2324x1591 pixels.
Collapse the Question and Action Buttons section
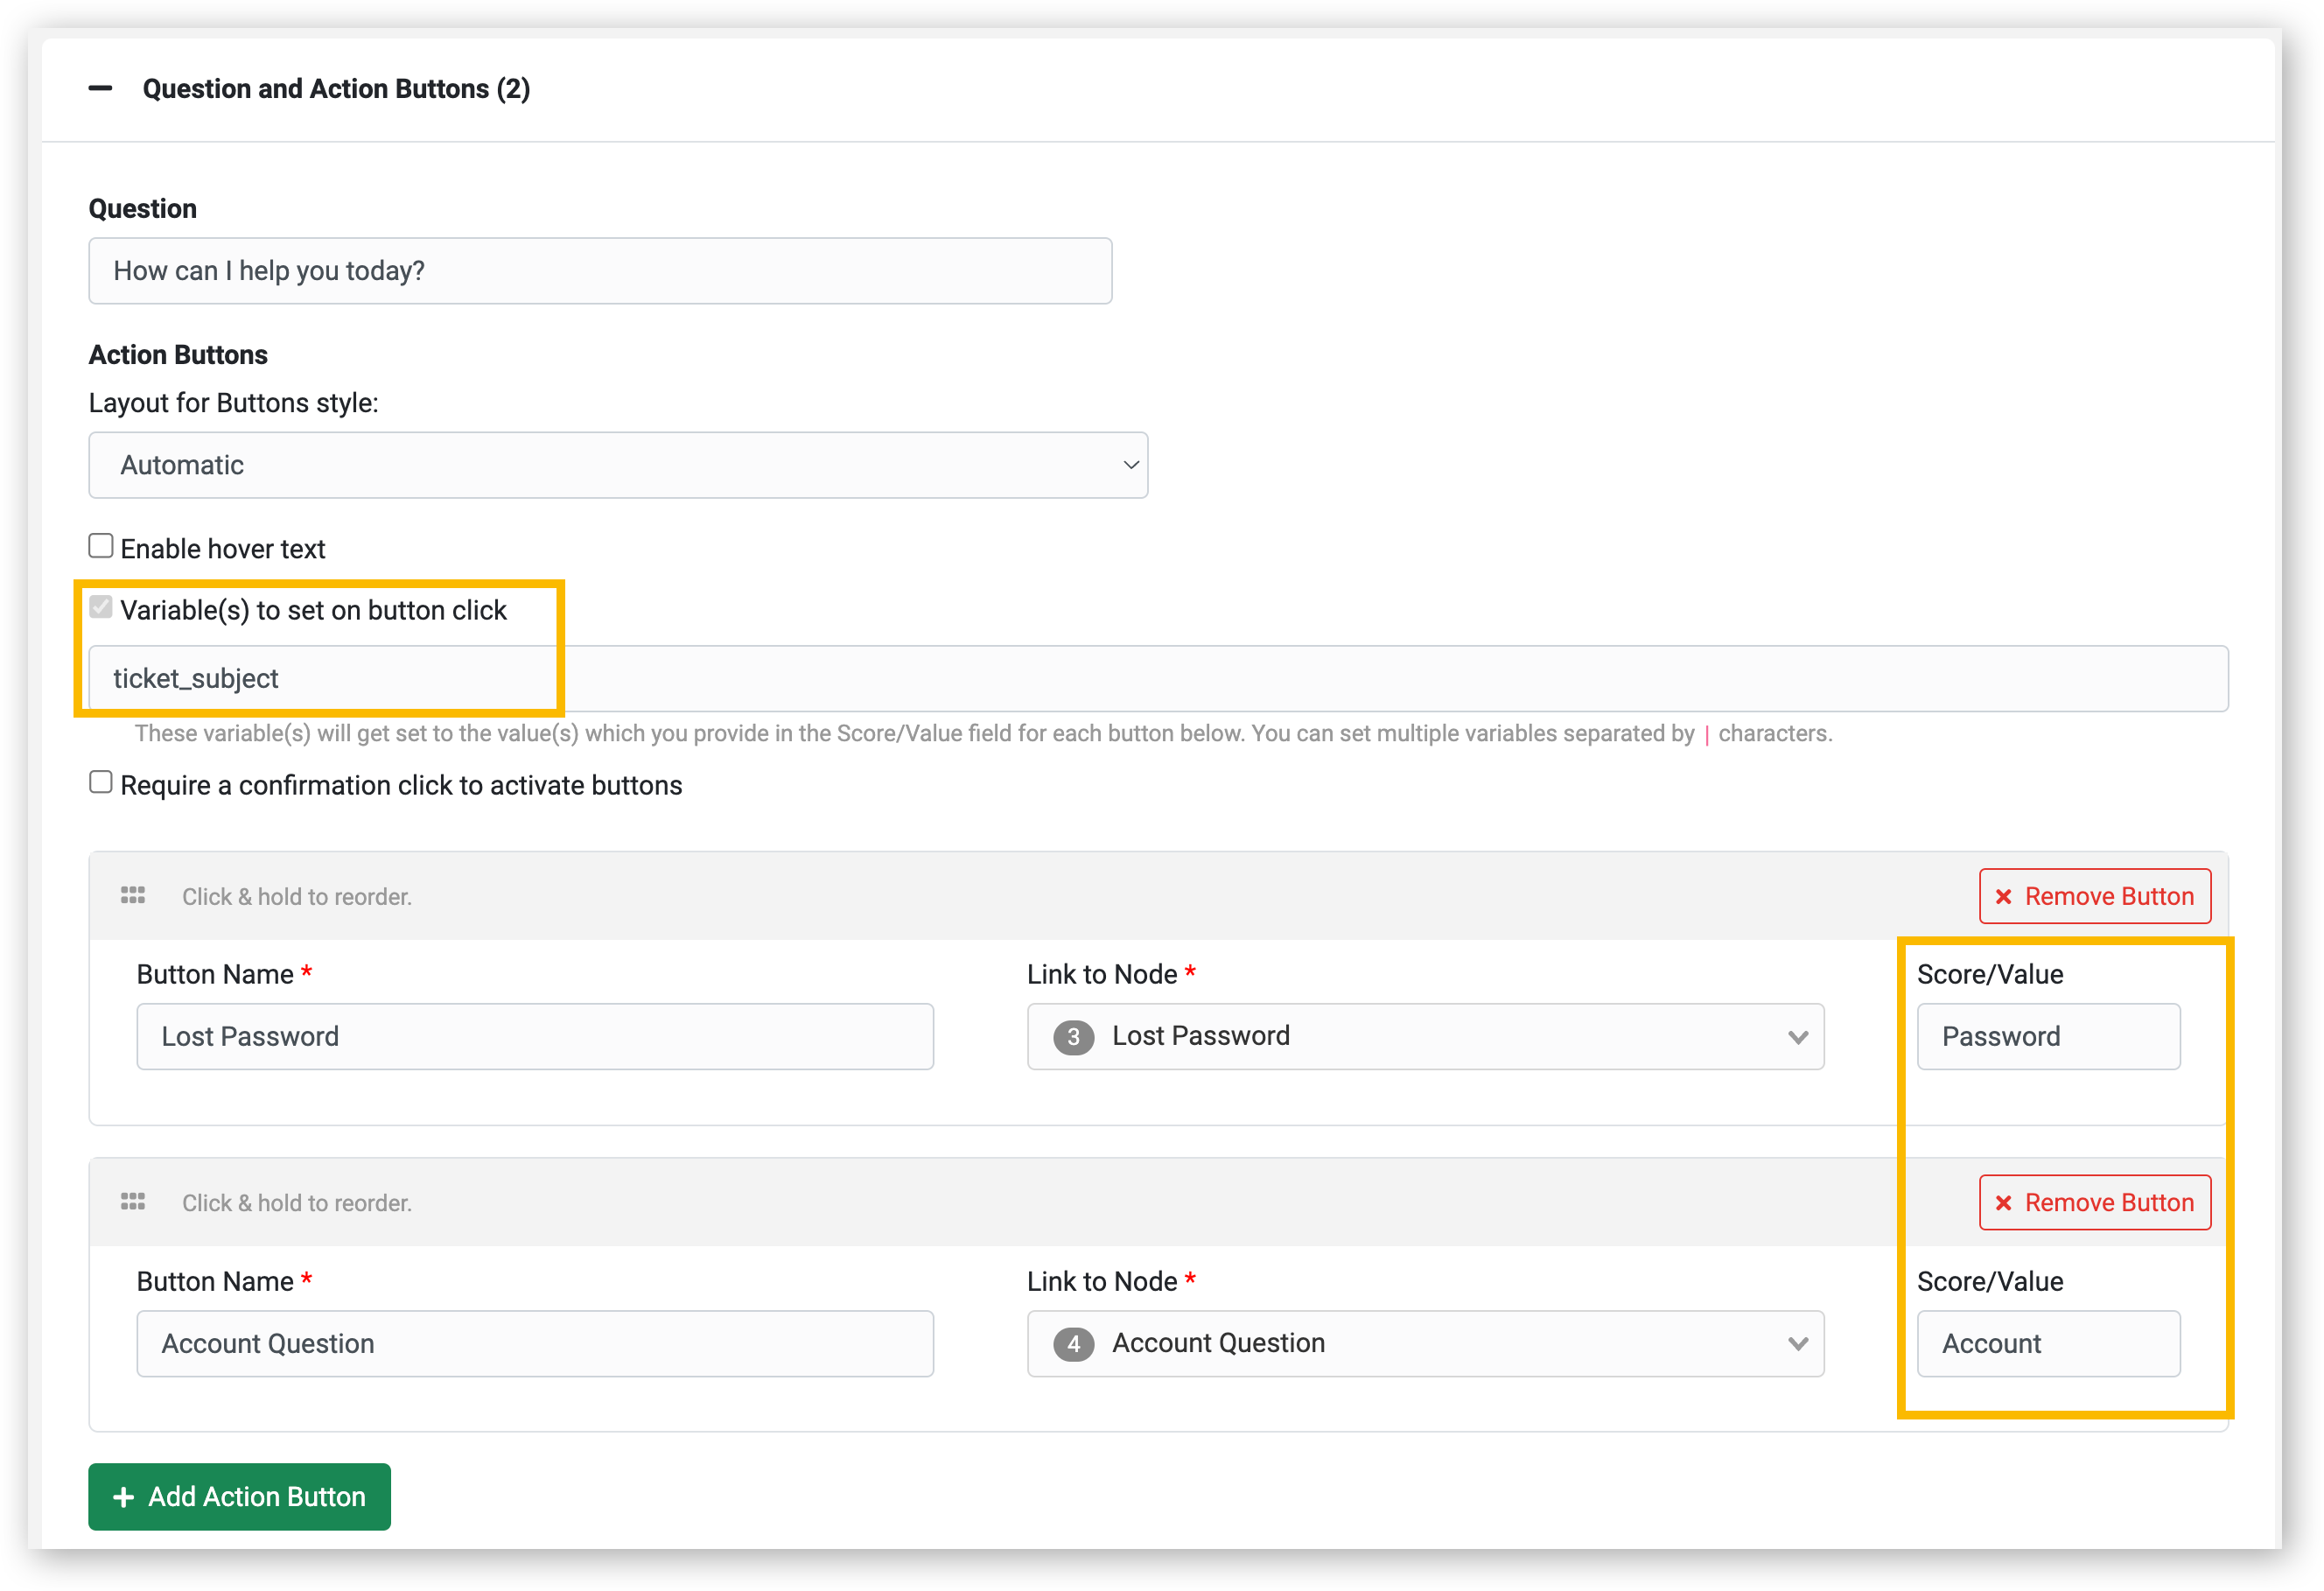click(x=100, y=89)
